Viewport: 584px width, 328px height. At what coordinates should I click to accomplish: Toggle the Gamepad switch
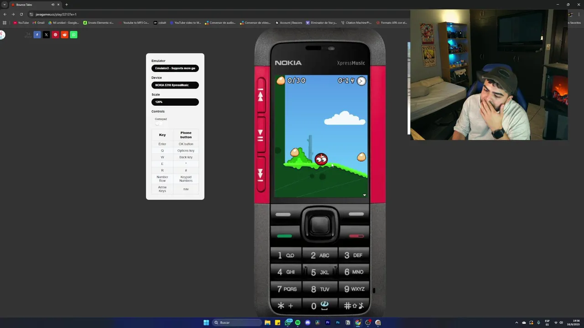click(158, 123)
